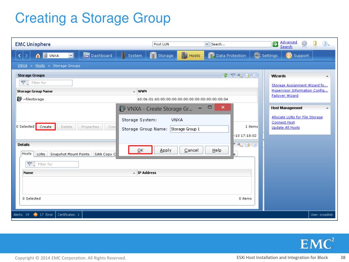
Task: Open the Data Protection menu
Action: click(227, 56)
